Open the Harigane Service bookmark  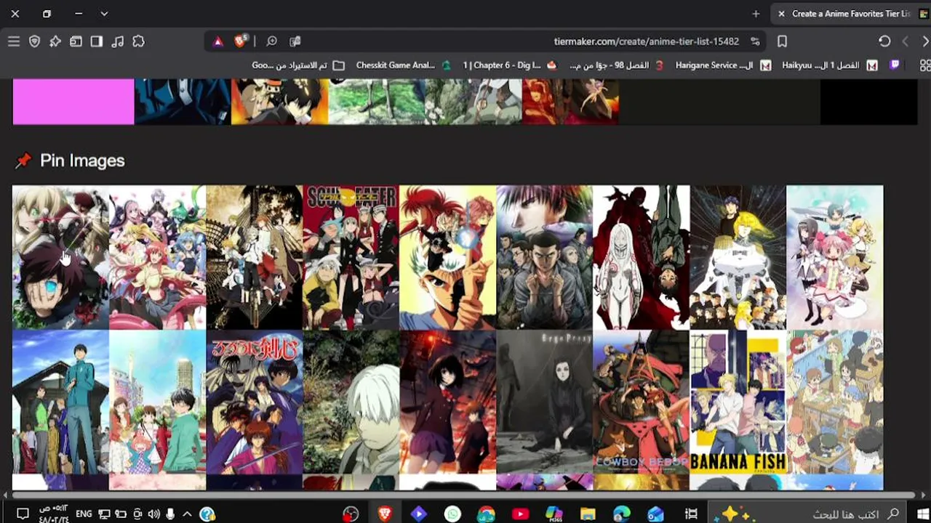723,65
